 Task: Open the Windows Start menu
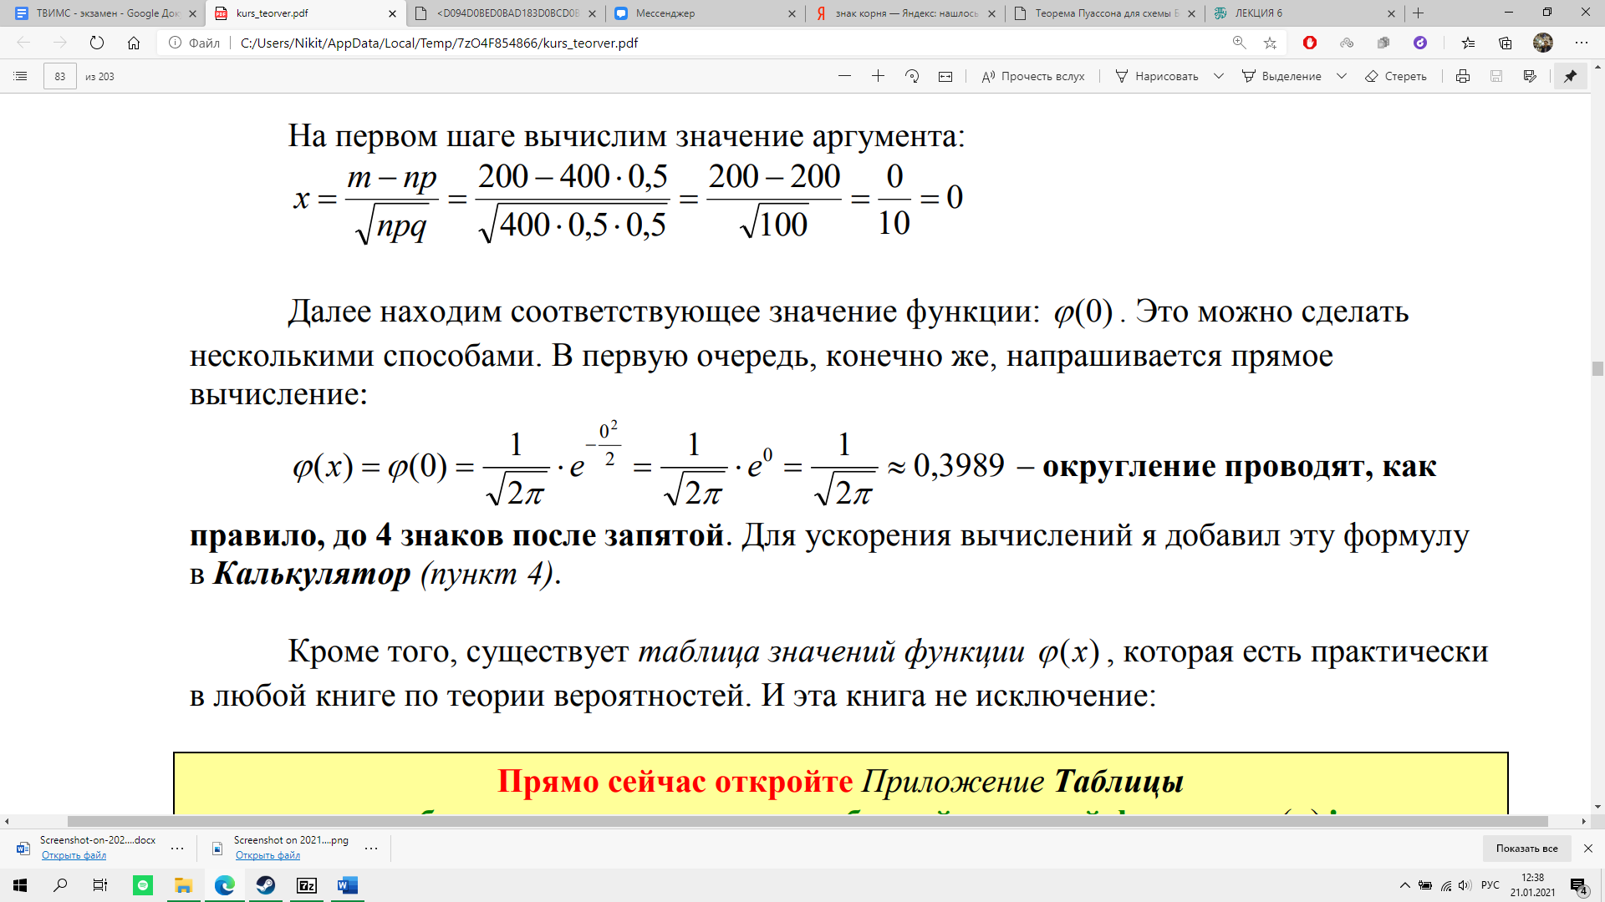(20, 885)
